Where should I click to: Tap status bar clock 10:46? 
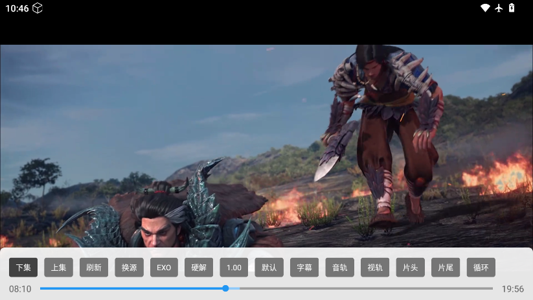[17, 8]
